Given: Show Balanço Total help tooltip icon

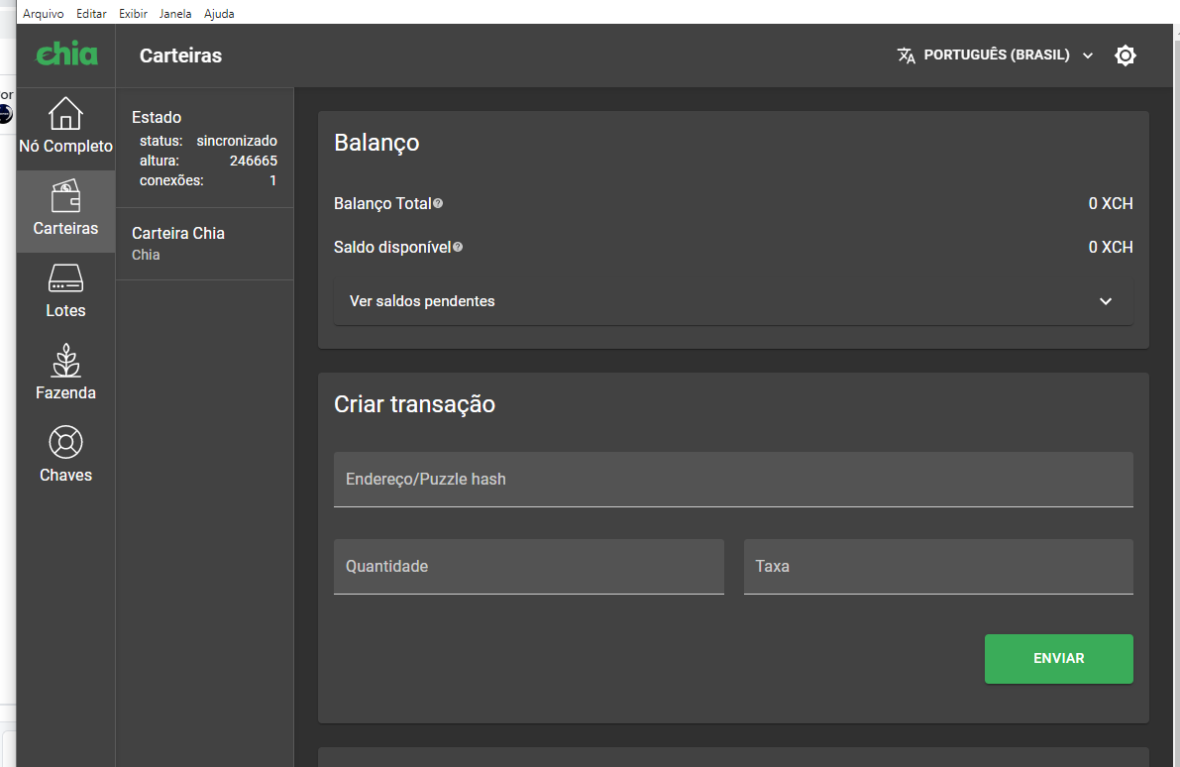Looking at the screenshot, I should 438,203.
